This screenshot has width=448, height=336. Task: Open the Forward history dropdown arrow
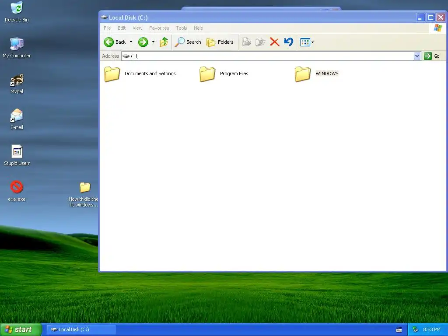click(x=153, y=42)
